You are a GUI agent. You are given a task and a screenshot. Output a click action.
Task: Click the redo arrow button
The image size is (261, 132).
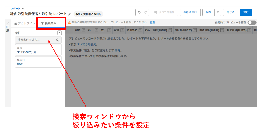pos(146,13)
